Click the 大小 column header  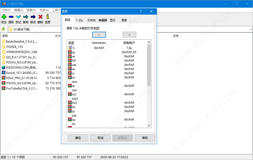pos(57,36)
